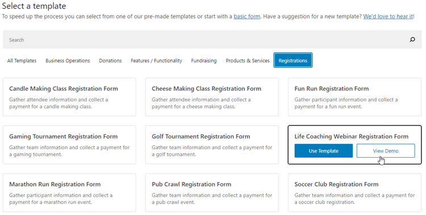
Task: Follow the We'd love to hear it link
Action: (388, 16)
